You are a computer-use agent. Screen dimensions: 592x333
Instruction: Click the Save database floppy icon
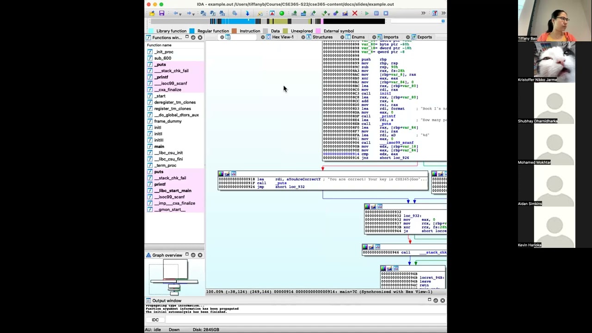click(x=161, y=13)
